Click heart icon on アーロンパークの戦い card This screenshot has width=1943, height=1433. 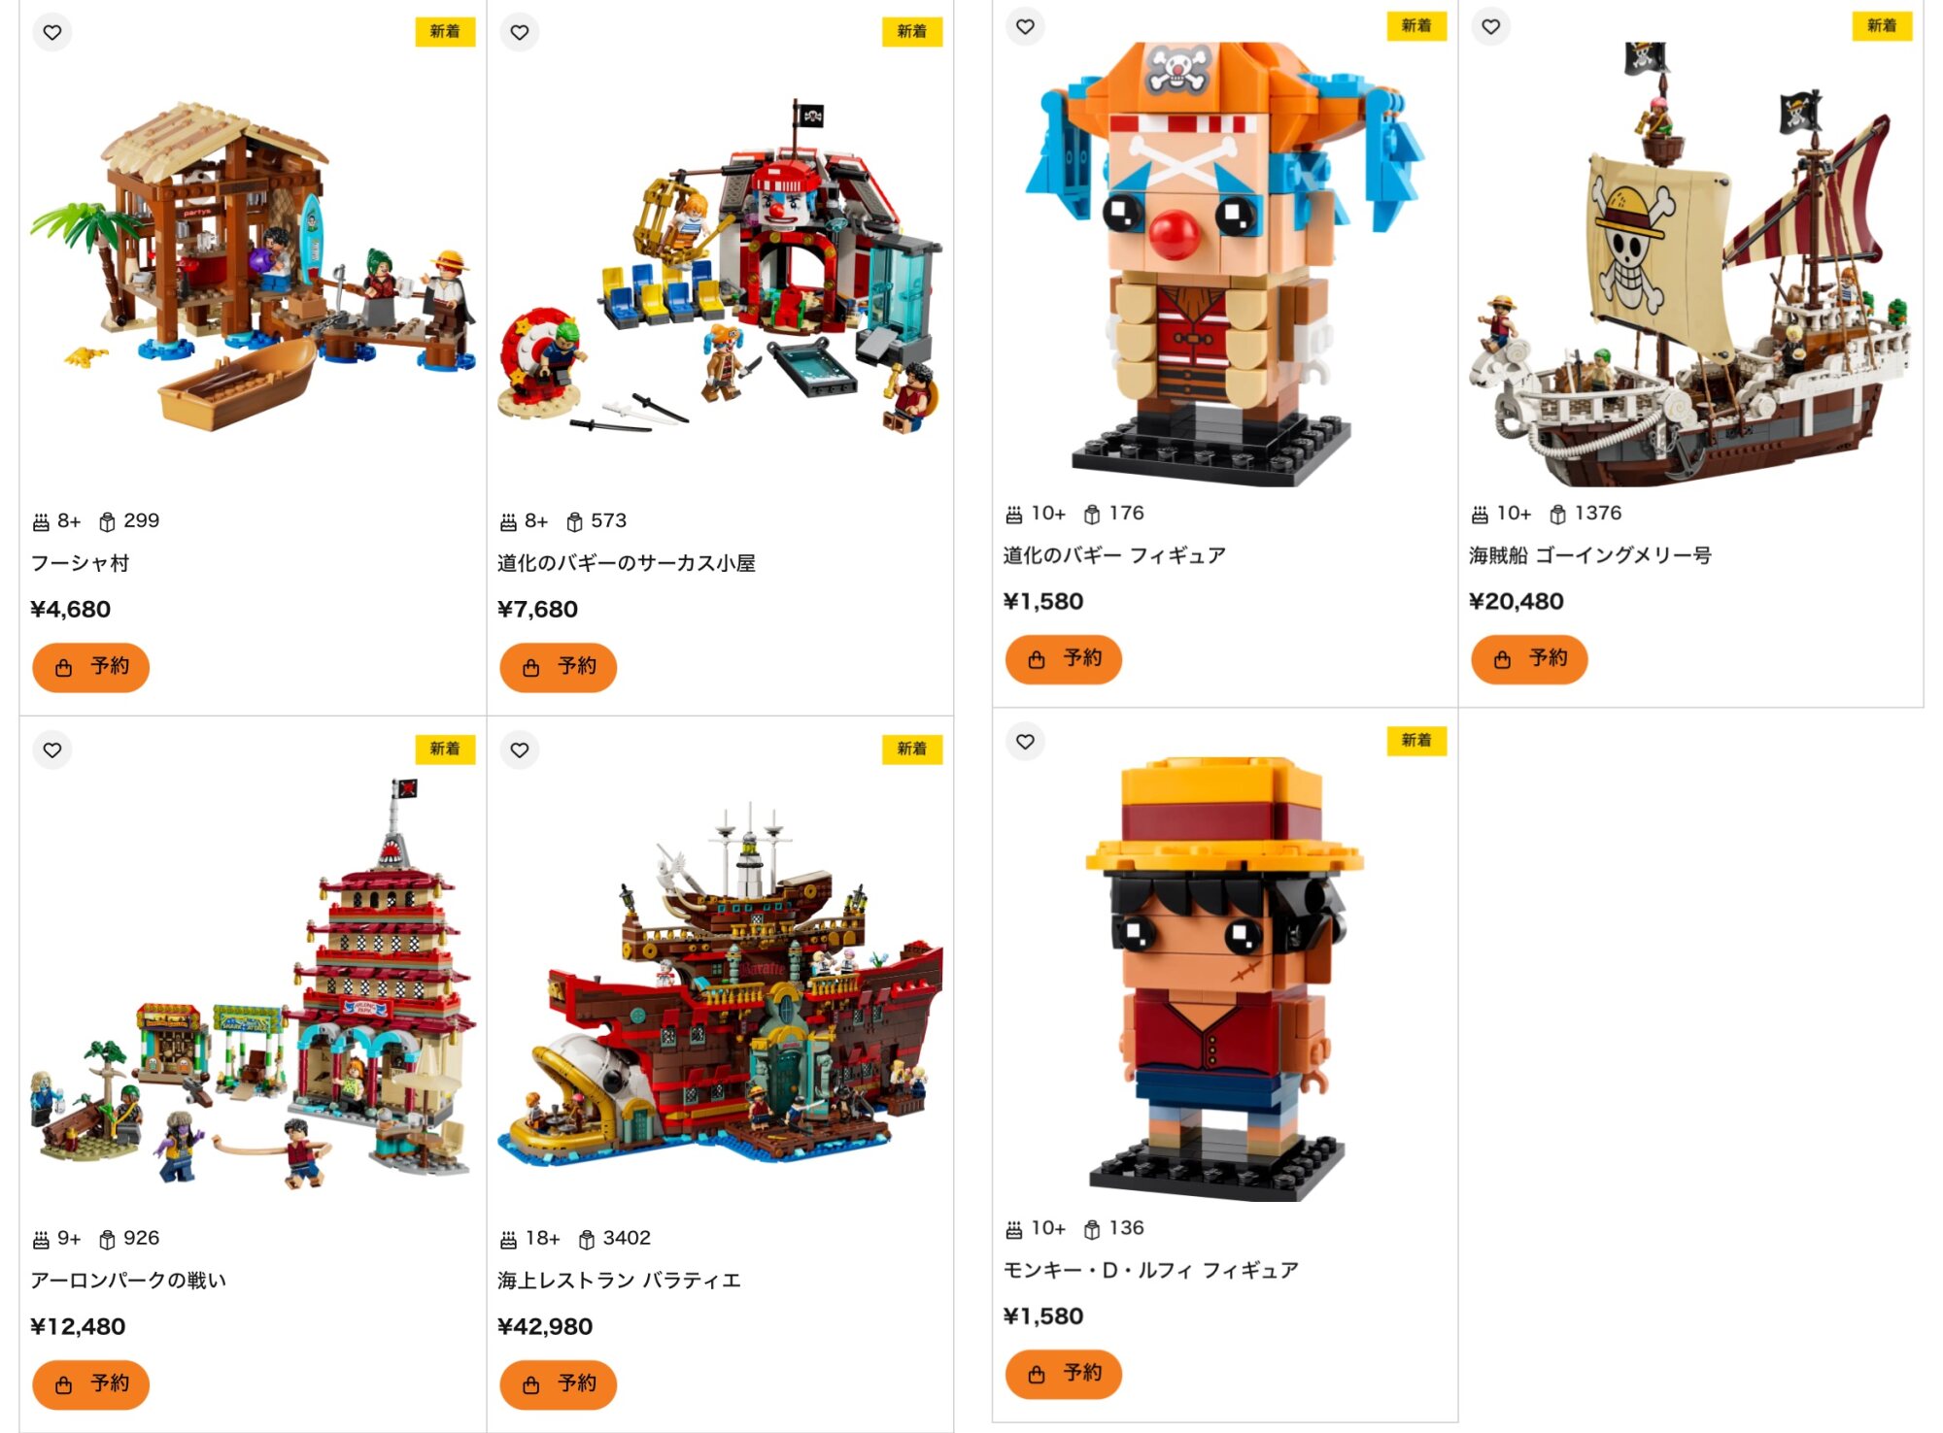(x=52, y=750)
